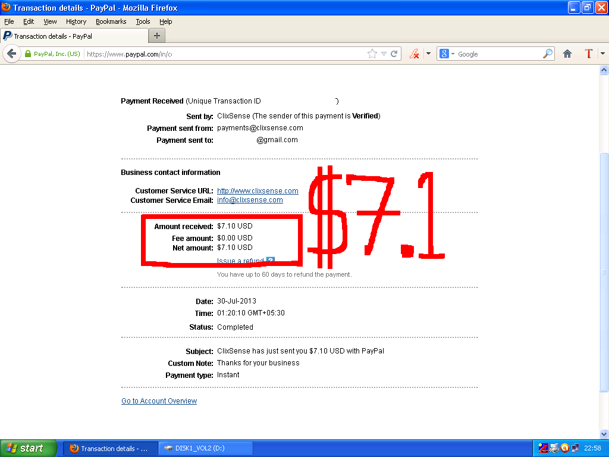609x457 pixels.
Task: Click PayPal, Inc. (US) identity label
Action: pyautogui.click(x=56, y=54)
